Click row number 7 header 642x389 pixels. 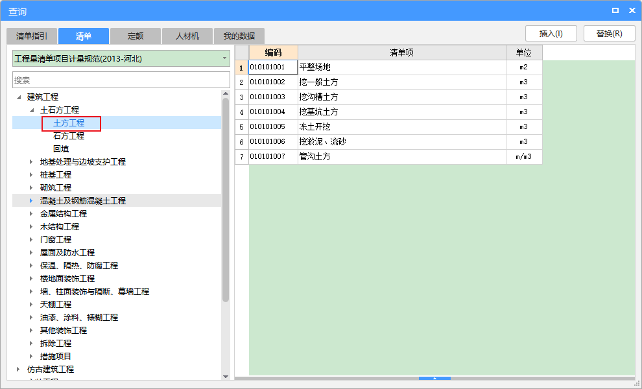tap(242, 157)
